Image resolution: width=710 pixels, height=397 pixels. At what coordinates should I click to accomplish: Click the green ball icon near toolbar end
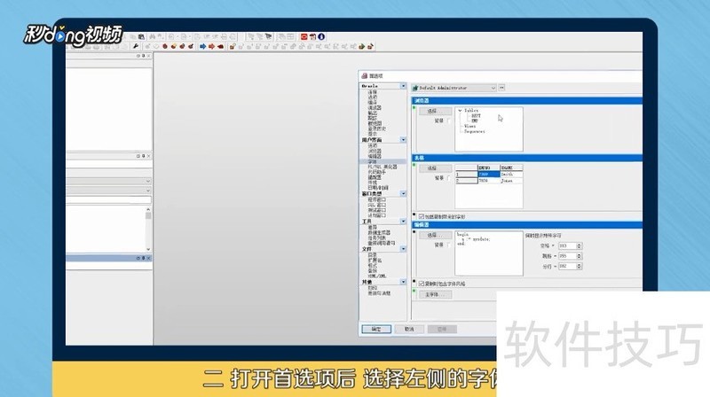[362, 46]
